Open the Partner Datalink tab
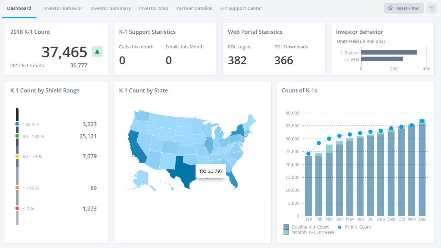Viewport: 441px width, 248px height. [x=194, y=8]
